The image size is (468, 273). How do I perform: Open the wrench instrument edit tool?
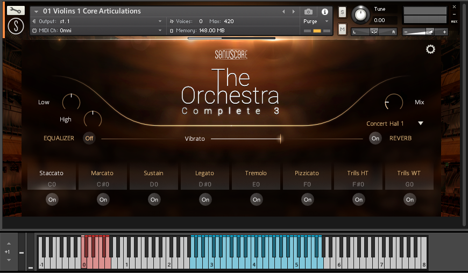[x=16, y=10]
